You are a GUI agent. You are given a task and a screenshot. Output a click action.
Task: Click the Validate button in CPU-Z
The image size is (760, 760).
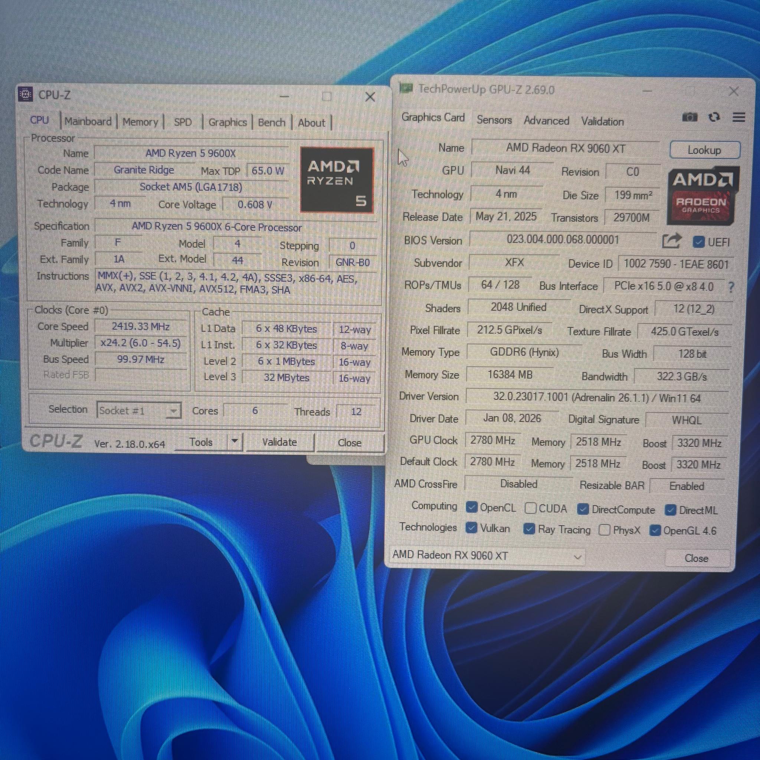(x=279, y=442)
